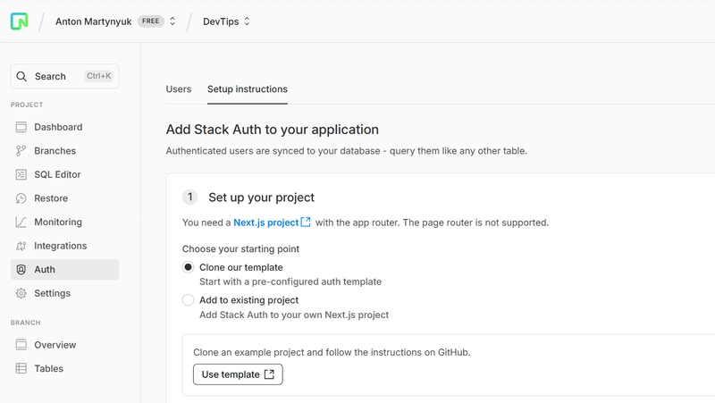Click the Restore clock icon
The height and width of the screenshot is (403, 715).
point(21,198)
